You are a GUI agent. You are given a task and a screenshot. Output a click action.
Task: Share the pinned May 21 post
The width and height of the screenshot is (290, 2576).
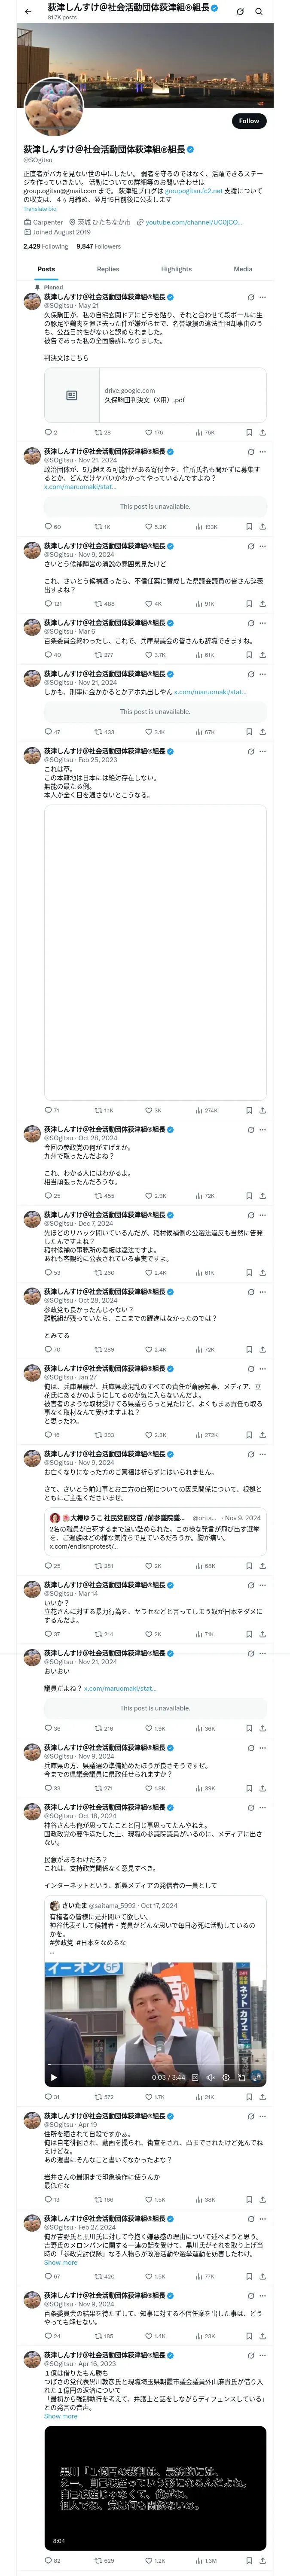(x=262, y=433)
